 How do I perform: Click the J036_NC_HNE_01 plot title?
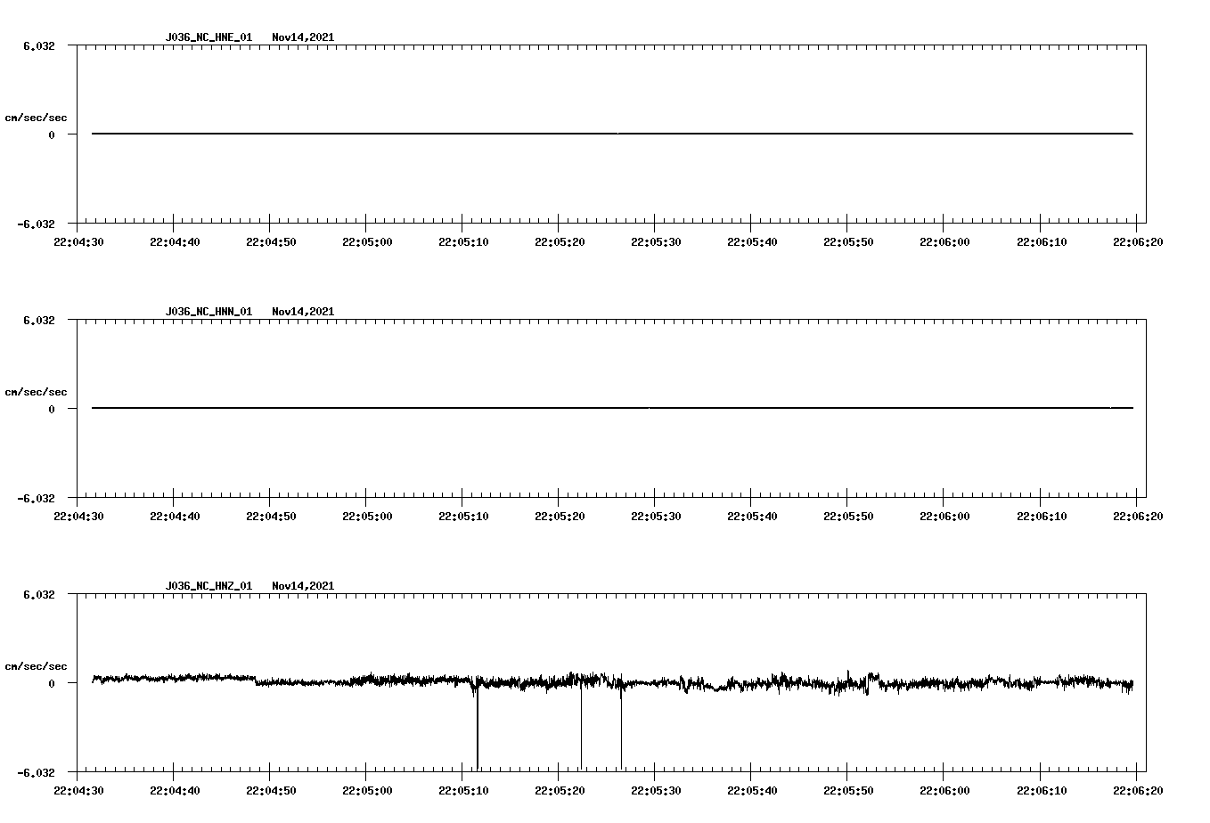tap(208, 37)
